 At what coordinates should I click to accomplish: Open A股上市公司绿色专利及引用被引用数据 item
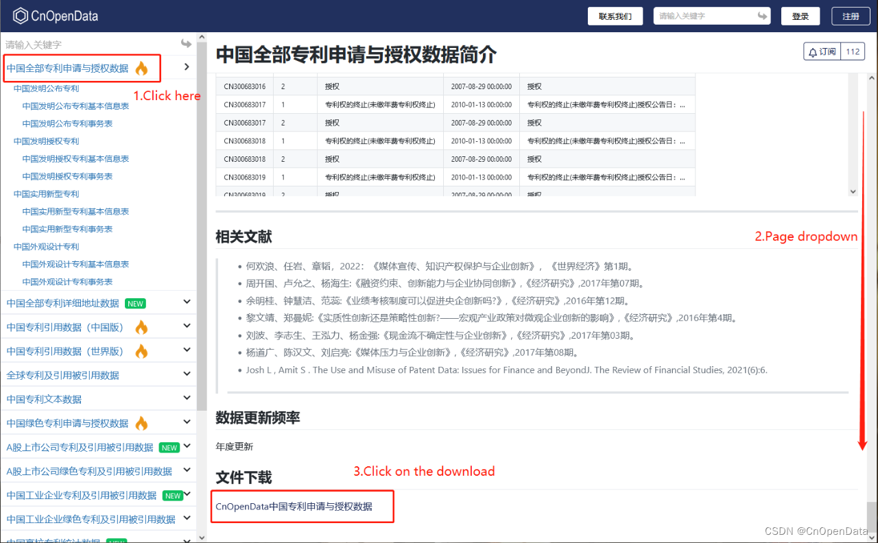point(89,472)
